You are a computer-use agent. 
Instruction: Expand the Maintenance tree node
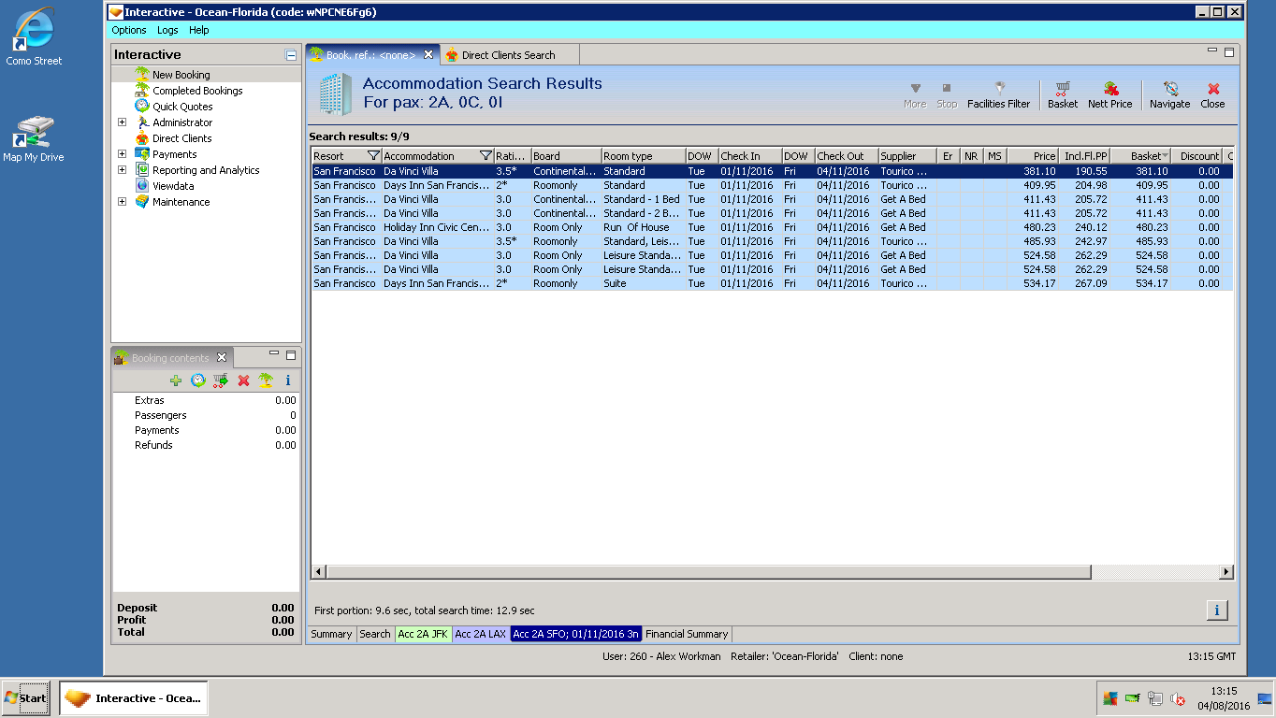pos(122,202)
